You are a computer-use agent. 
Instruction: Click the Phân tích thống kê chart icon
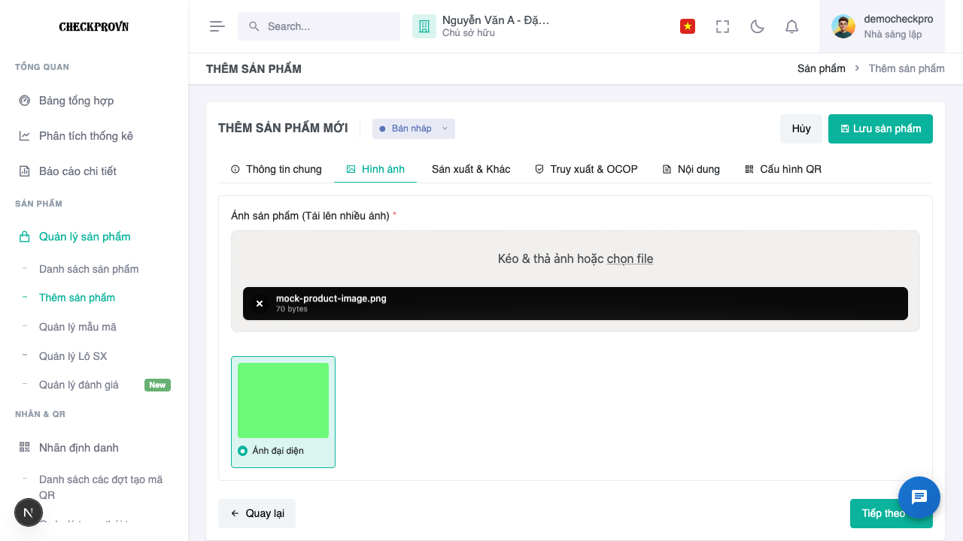24,136
